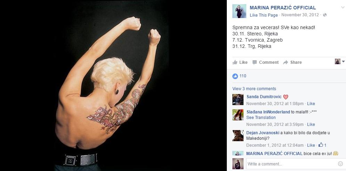Open Dejan Jovanoski's profile avatar

238,136
